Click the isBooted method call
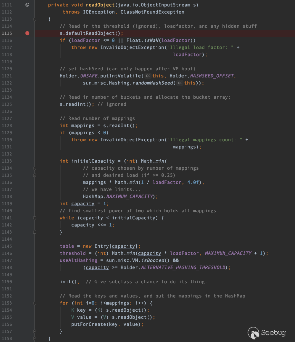Image resolution: width=295 pixels, height=342 pixels. click(152, 260)
